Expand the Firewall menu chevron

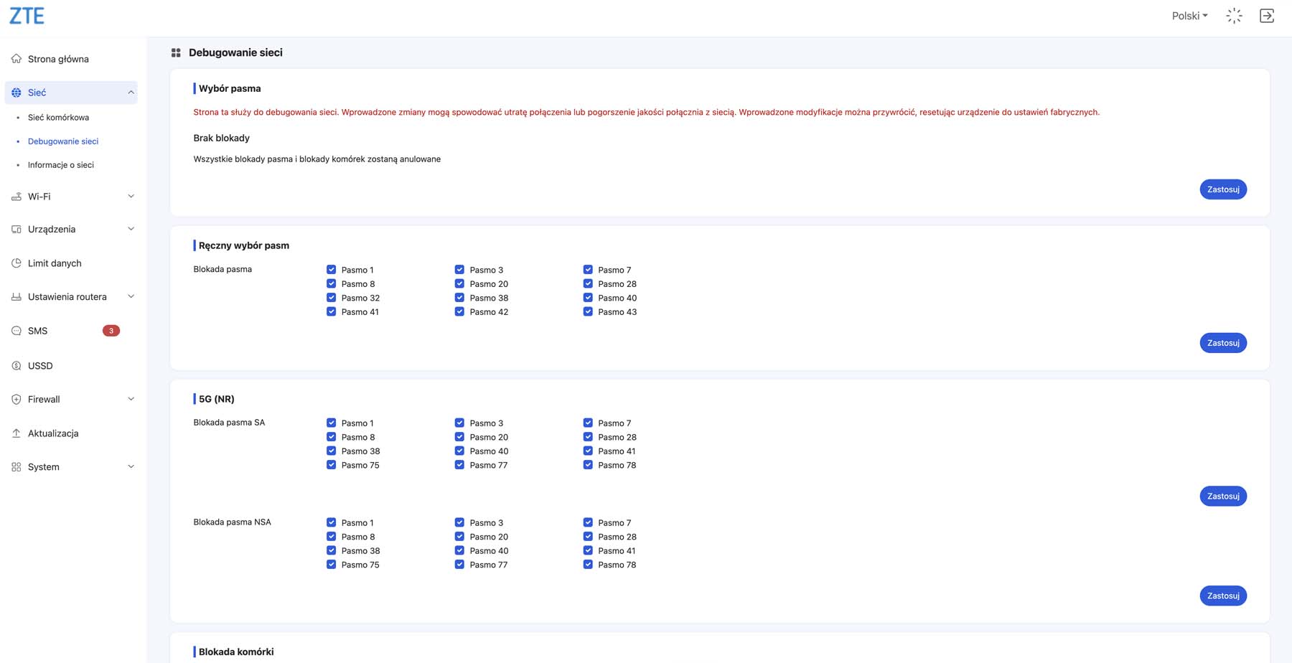131,399
